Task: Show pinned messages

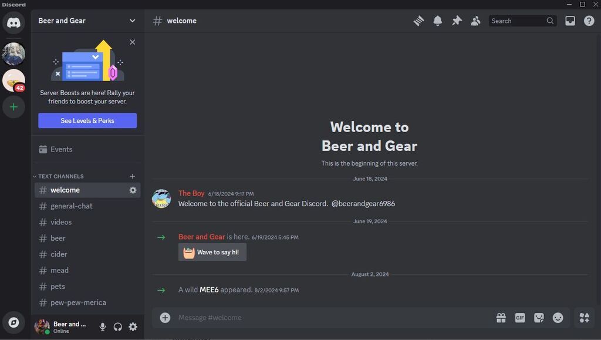Action: point(457,21)
